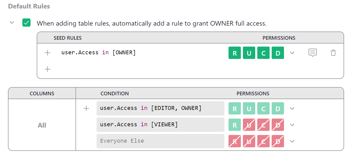
Task: Add a condition above the OWNER seed rule
Action: 48,53
